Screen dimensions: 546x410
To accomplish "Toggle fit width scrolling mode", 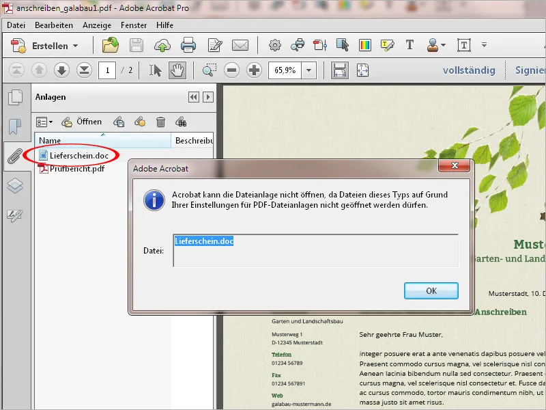I will (339, 70).
